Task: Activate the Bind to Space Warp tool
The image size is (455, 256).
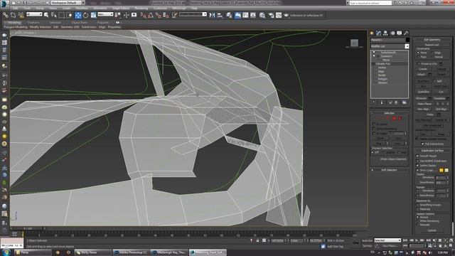Action: (x=21, y=15)
